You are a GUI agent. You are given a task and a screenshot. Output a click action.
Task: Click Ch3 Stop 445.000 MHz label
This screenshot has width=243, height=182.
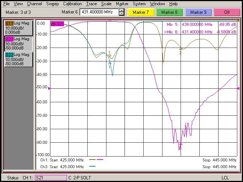(x=219, y=167)
